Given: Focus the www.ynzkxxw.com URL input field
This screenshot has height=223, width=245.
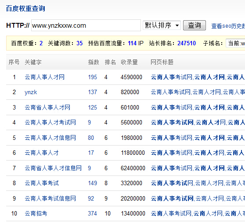Looking at the screenshot, I should (x=86, y=26).
